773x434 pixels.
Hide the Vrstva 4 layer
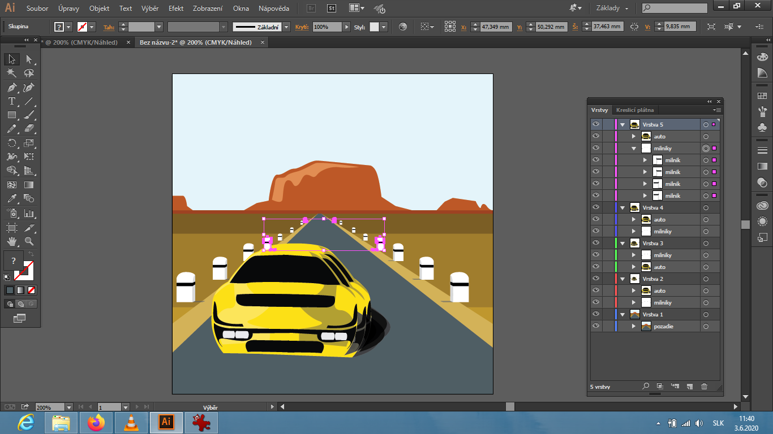click(x=595, y=207)
